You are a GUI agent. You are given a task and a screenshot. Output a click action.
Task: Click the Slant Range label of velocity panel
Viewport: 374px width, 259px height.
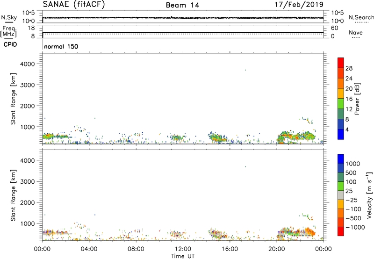click(x=13, y=195)
